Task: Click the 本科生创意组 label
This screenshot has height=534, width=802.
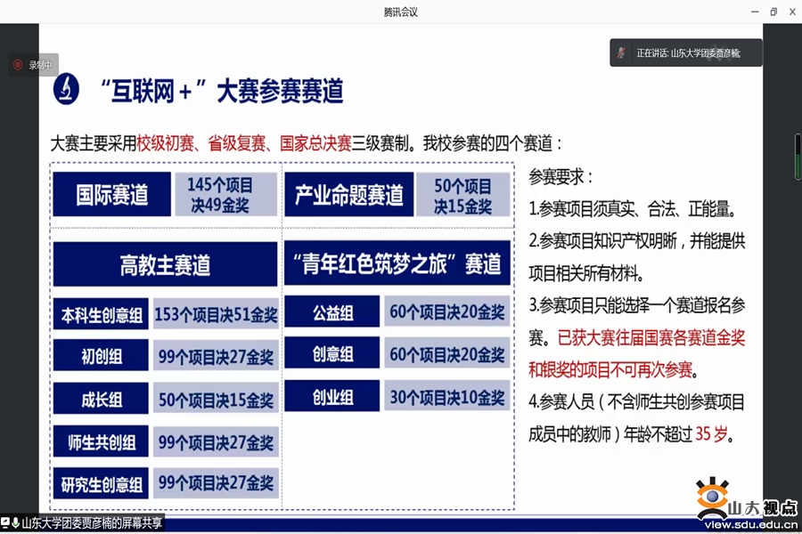Action: coord(101,315)
